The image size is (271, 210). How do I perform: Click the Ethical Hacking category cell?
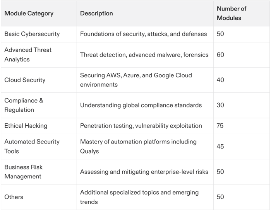26,126
